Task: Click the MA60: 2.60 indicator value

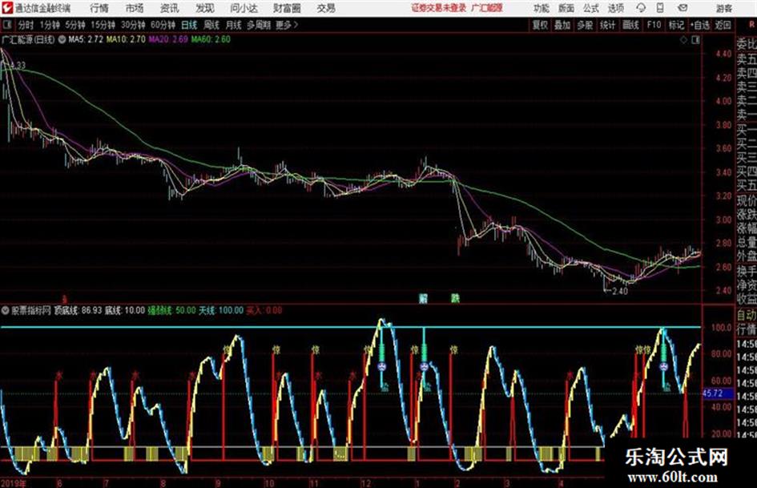Action: (x=211, y=39)
